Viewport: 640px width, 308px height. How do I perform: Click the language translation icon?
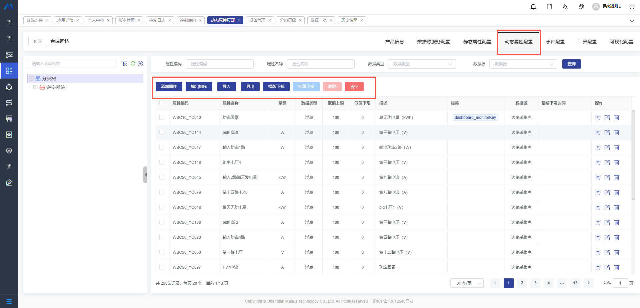565,7
